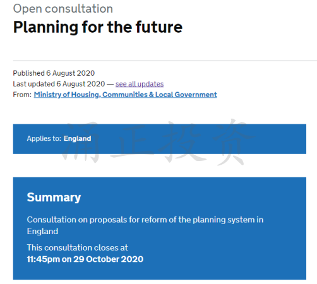The image size is (317, 284).
Task: Open Ministry of Housing, Communities & Local Government link
Action: tap(125, 95)
